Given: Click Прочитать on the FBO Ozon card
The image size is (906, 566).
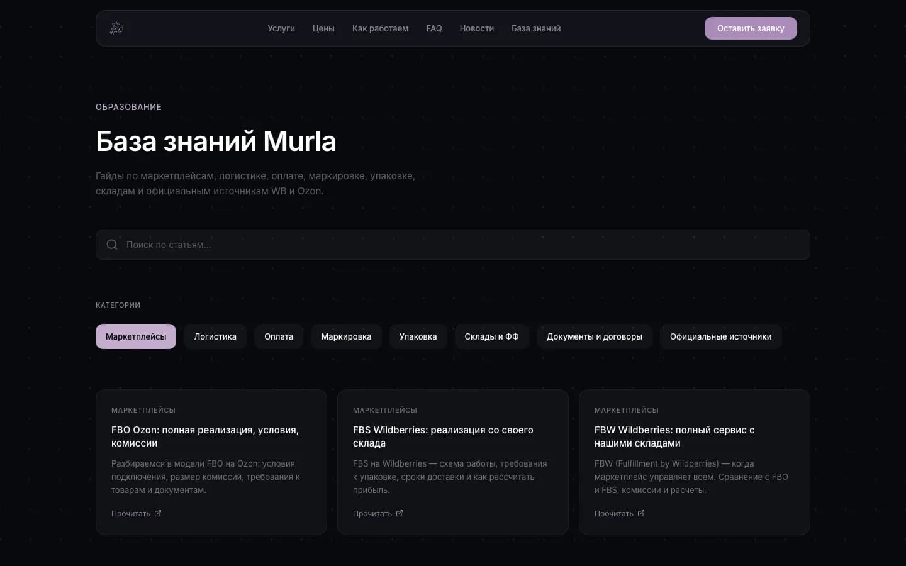Looking at the screenshot, I should (x=131, y=514).
